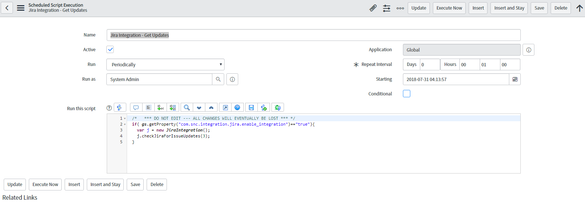Viewport: 585px width, 203px height.
Task: Preview the Run as record info icon
Action: [x=232, y=79]
